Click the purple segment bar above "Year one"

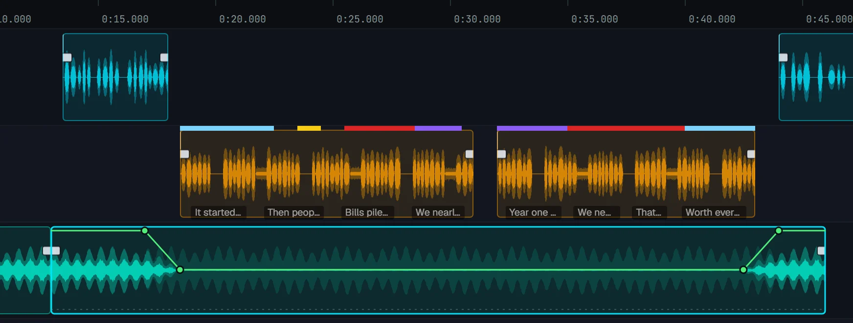click(532, 128)
